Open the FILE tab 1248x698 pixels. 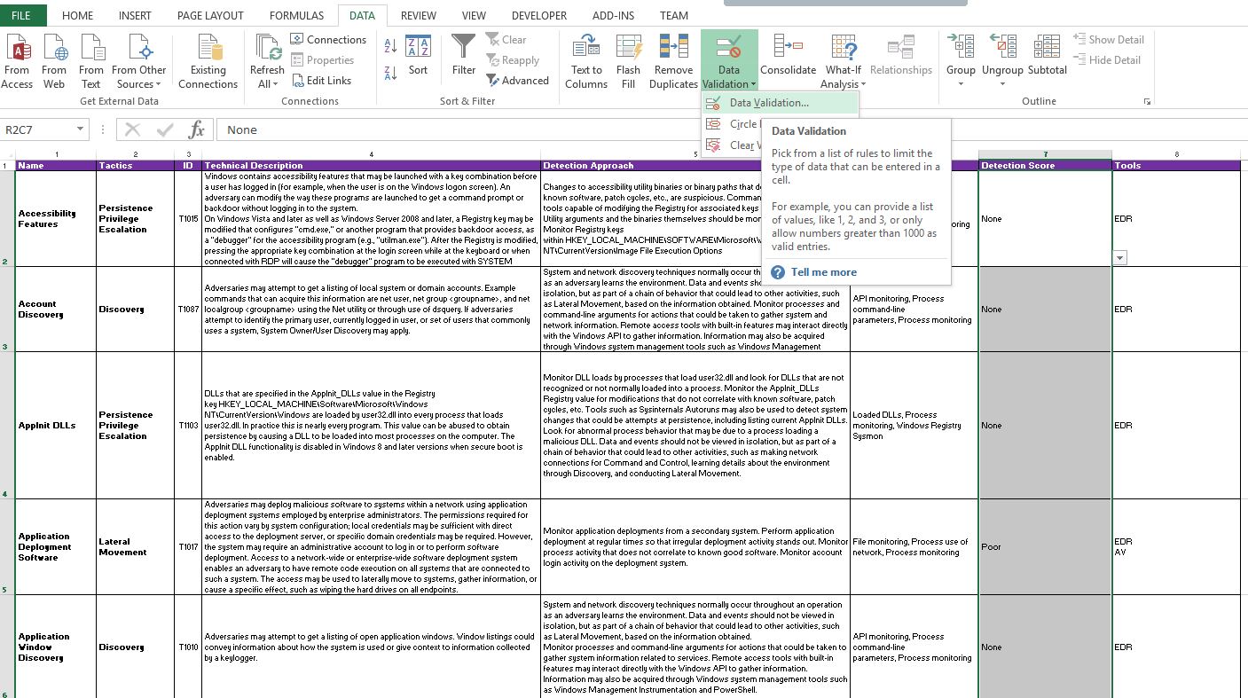pos(20,15)
